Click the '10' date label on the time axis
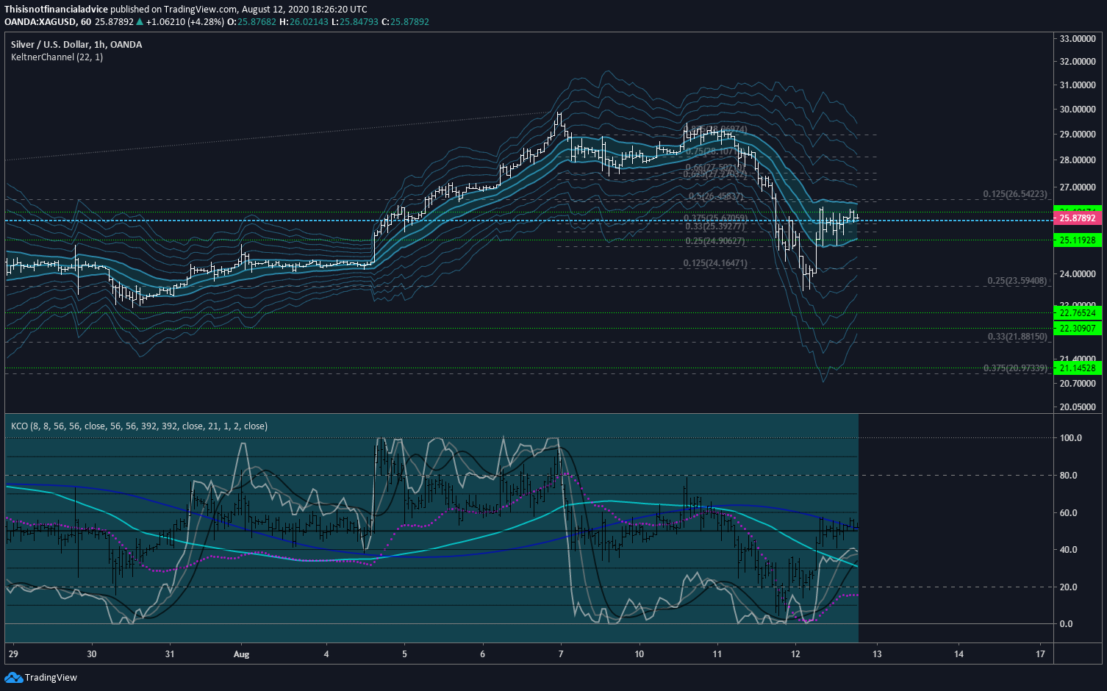 pos(639,654)
